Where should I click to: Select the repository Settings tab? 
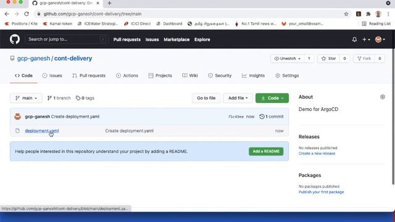[x=287, y=75]
